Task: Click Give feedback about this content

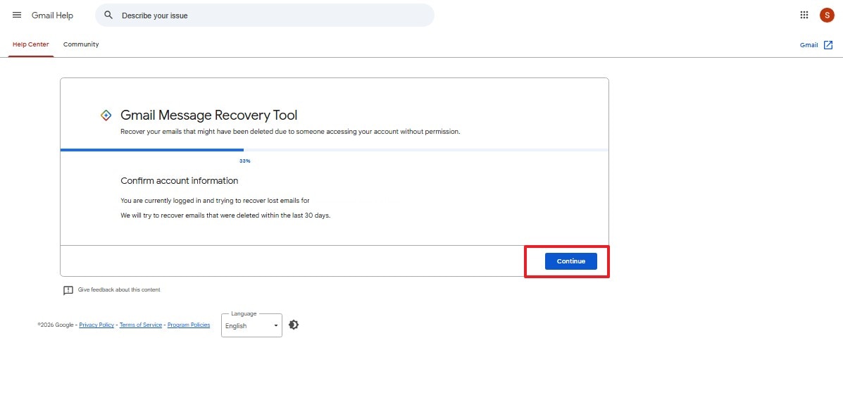Action: pos(119,290)
